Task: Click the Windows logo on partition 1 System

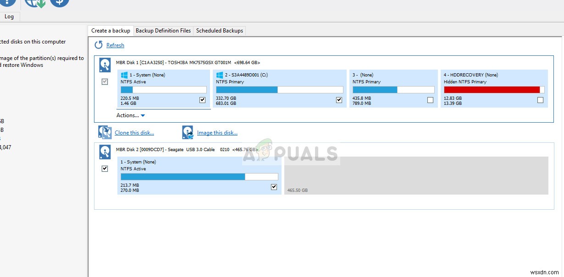Action: coord(124,75)
